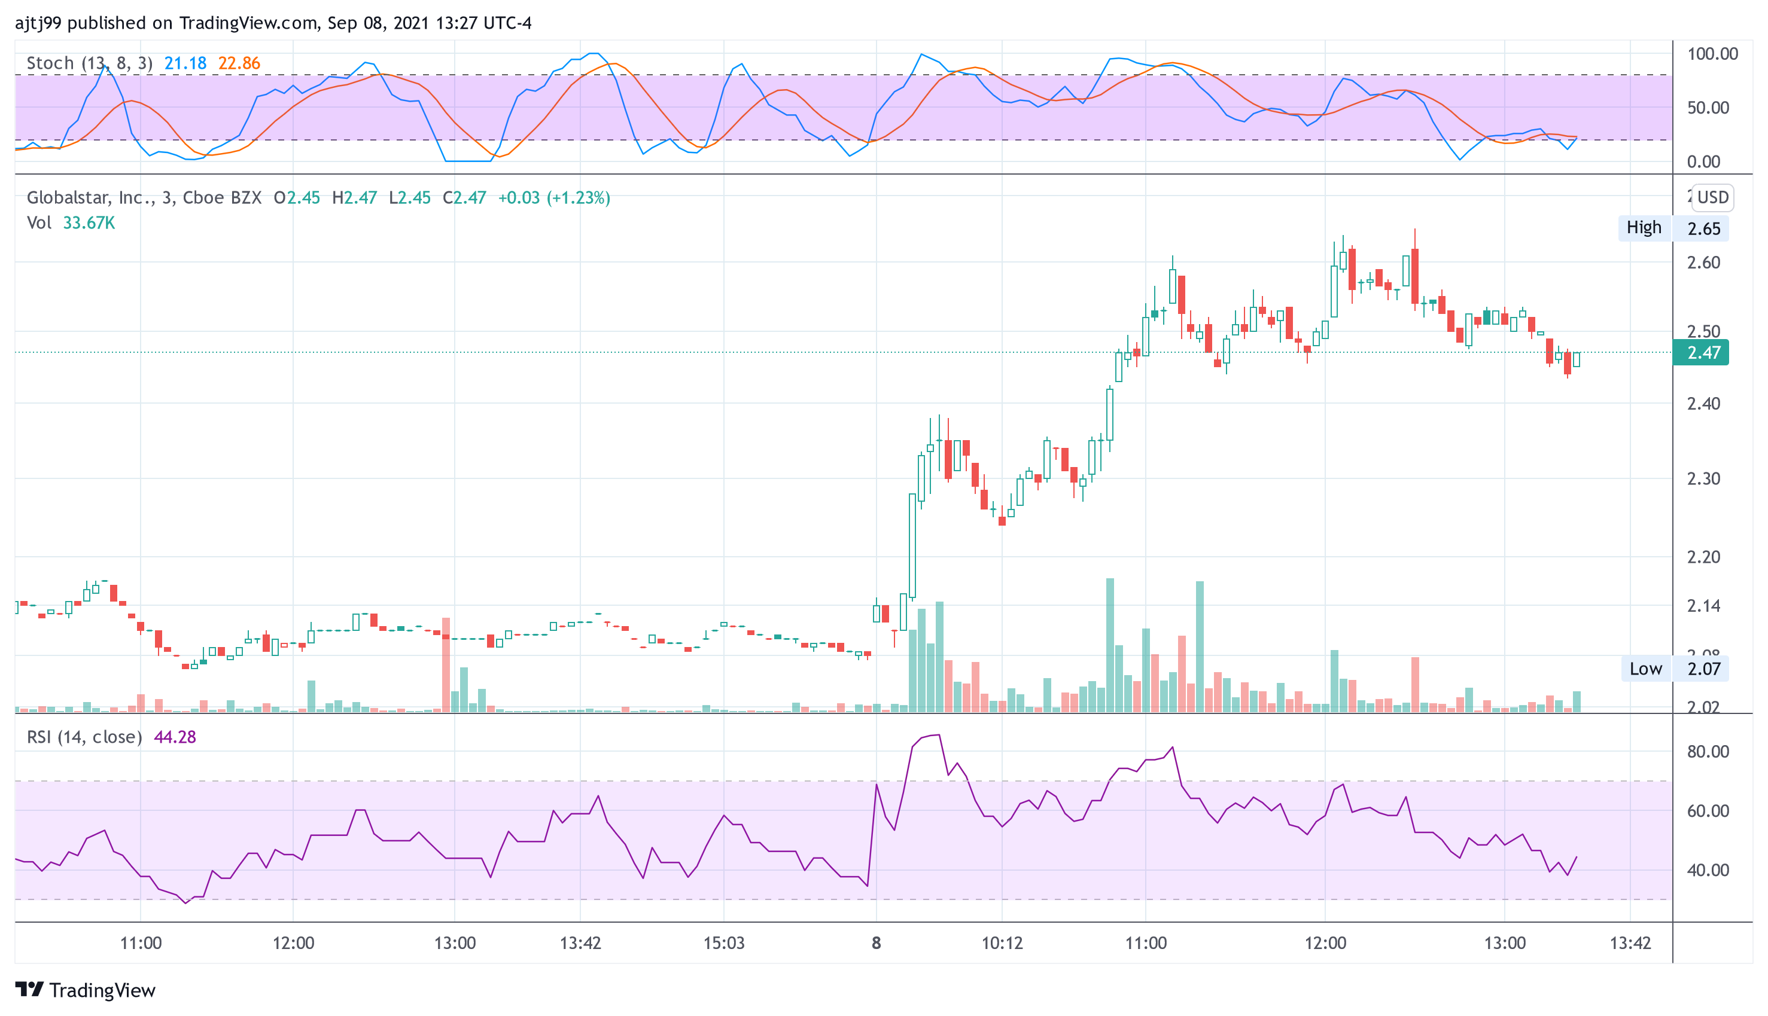Screen dimensions: 1768x1016
Task: Click the 80.00 level on RSI scale
Action: click(1708, 752)
